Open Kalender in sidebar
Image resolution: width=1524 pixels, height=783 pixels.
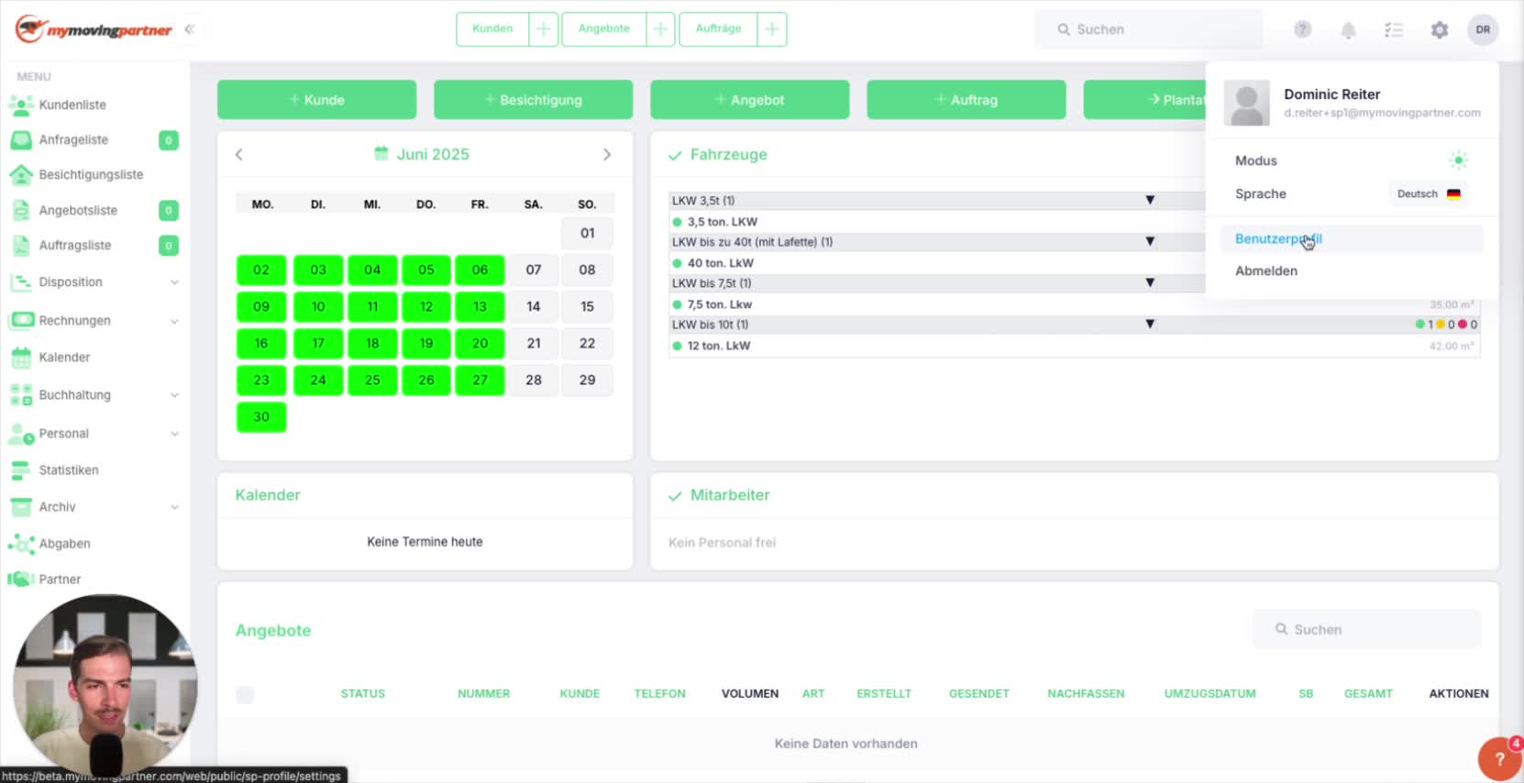64,358
